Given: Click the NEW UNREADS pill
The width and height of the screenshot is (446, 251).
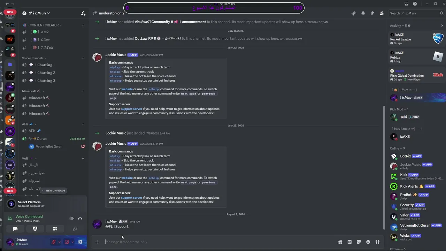Looking at the screenshot, I should [53, 191].
